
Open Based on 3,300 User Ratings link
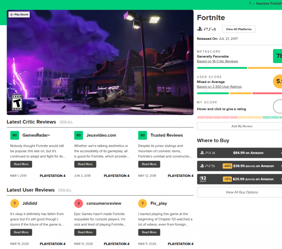point(219,87)
